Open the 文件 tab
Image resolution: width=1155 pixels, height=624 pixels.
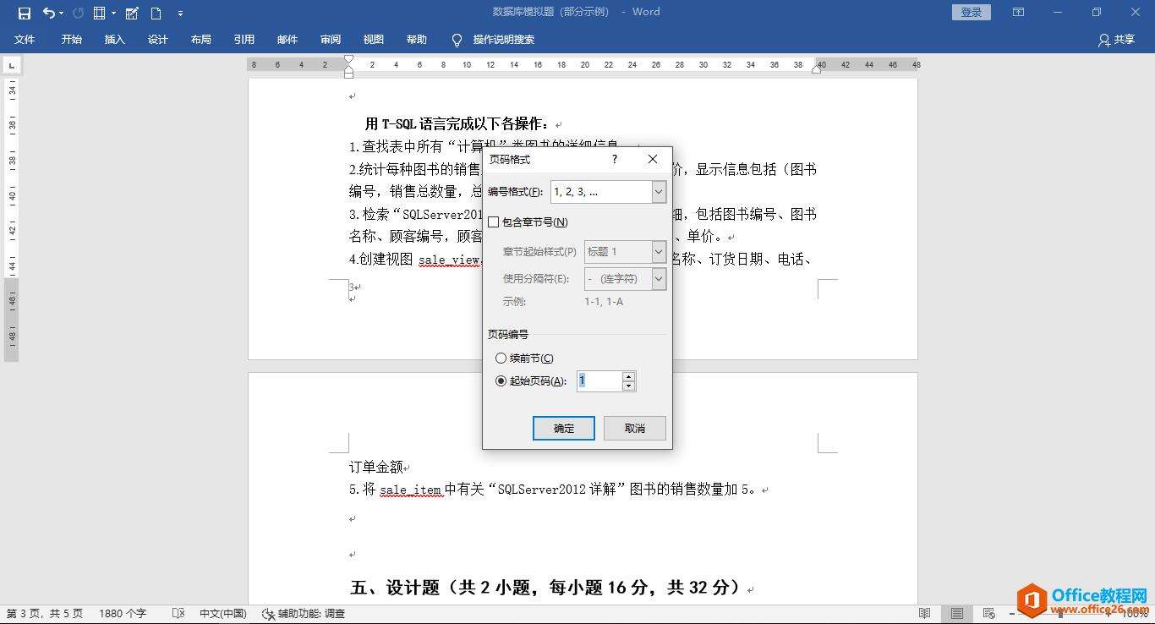[x=25, y=40]
